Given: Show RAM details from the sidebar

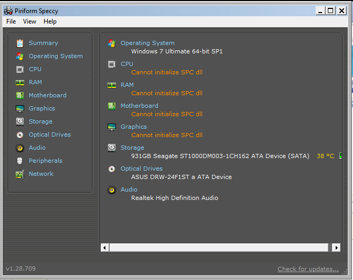Looking at the screenshot, I should pyautogui.click(x=35, y=82).
